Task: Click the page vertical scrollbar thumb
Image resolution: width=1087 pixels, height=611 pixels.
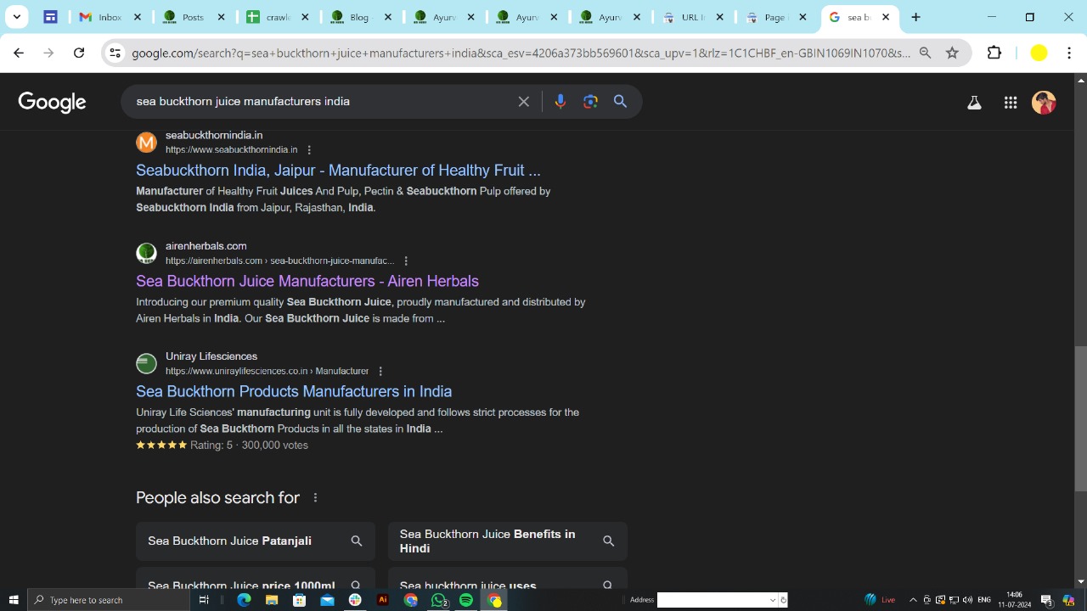Action: tap(1080, 418)
